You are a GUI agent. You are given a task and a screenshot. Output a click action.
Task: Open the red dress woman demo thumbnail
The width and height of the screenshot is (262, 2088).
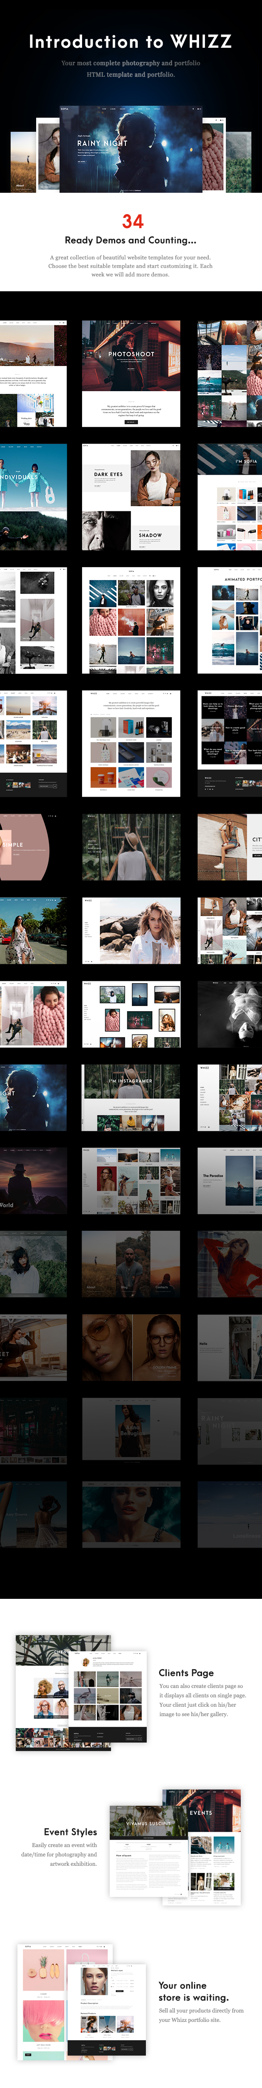tap(230, 1264)
